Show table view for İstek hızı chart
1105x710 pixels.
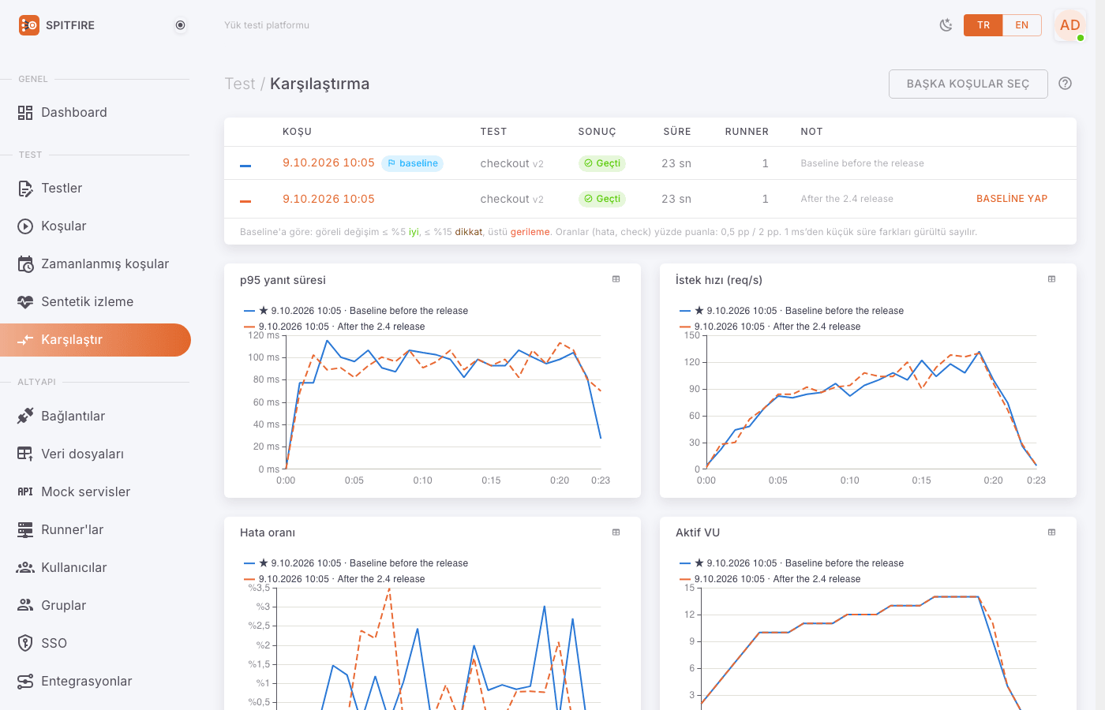coord(1051,279)
